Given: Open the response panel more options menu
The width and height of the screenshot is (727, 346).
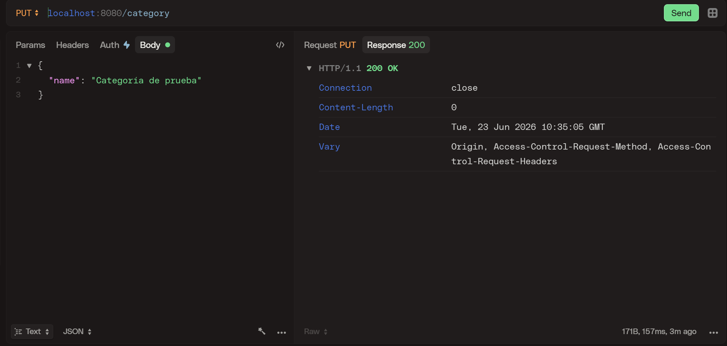Looking at the screenshot, I should [x=714, y=332].
